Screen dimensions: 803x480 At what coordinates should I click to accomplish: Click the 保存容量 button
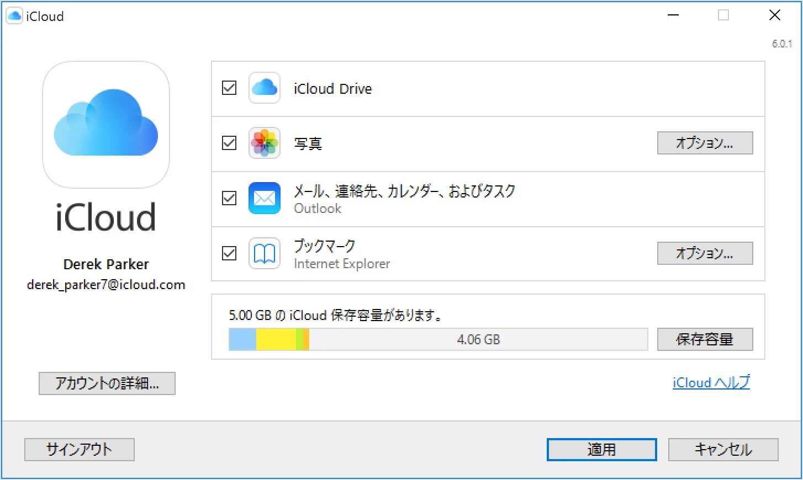(x=705, y=339)
